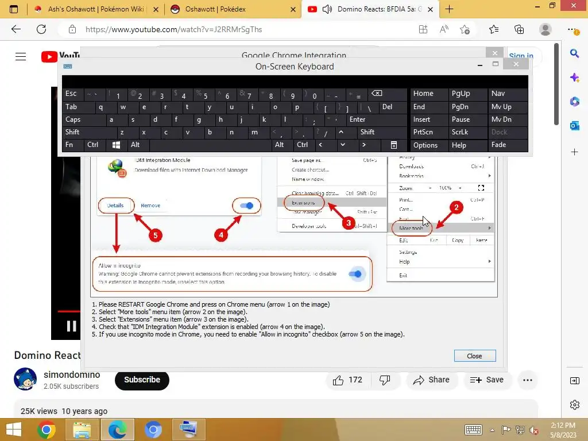588x441 pixels.
Task: Switch to Ash's Oshawott Pokémon Wiki tab
Action: coord(96,9)
